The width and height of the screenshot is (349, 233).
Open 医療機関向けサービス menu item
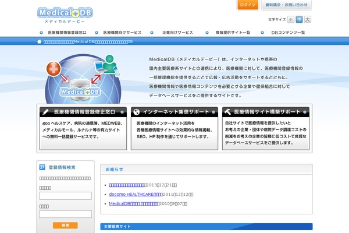[x=122, y=33]
